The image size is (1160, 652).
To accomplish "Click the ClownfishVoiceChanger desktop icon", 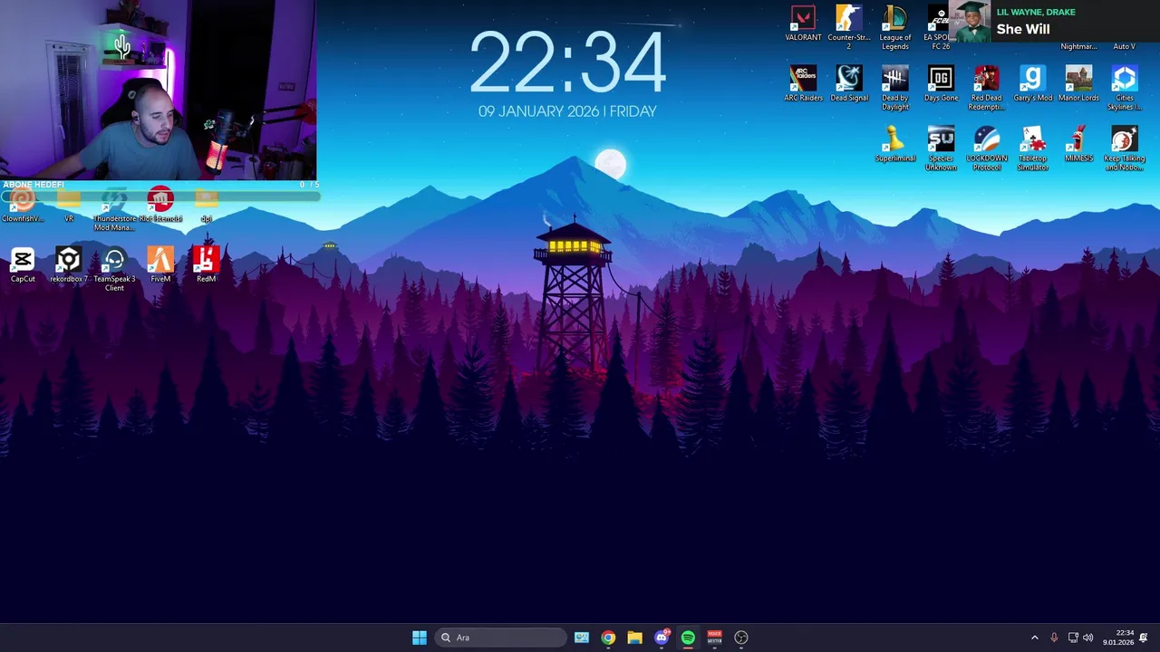I will tap(23, 205).
